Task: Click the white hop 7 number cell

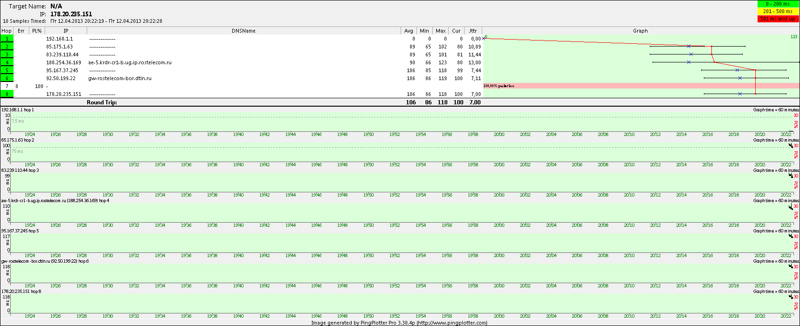Action: point(7,86)
